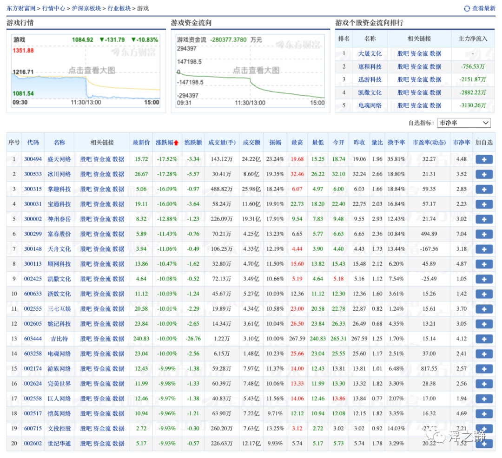This screenshot has height=458, width=502.
Task: Open 沪深京板块 breadcrumb link
Action: click(x=86, y=8)
